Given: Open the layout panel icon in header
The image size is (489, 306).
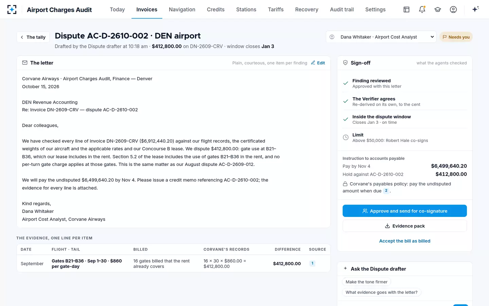Looking at the screenshot, I should [x=406, y=10].
